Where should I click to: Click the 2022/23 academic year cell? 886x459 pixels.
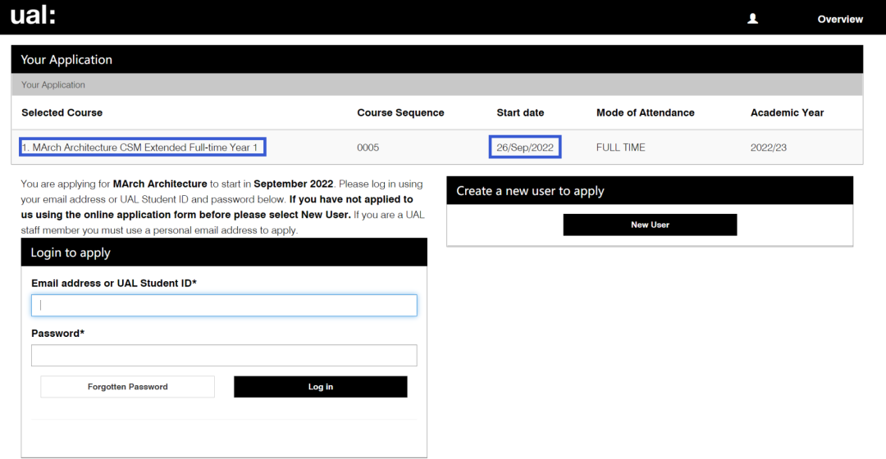[769, 148]
